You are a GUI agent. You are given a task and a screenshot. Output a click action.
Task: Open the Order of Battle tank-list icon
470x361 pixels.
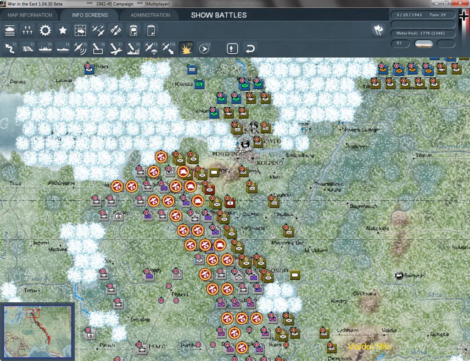(x=10, y=30)
